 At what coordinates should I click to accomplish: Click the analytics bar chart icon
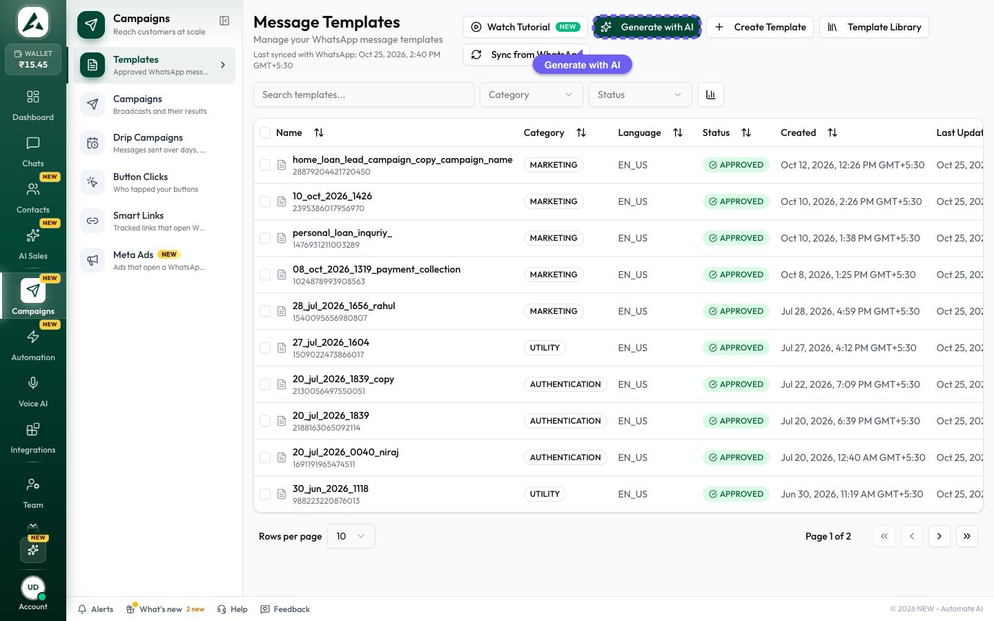711,95
